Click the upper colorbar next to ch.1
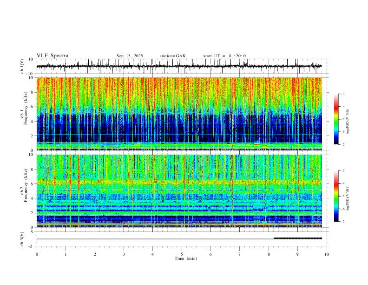The width and height of the screenshot is (368, 285). pos(336,119)
